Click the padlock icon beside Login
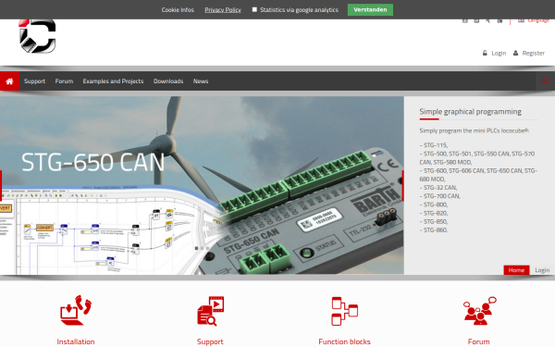 pos(485,53)
